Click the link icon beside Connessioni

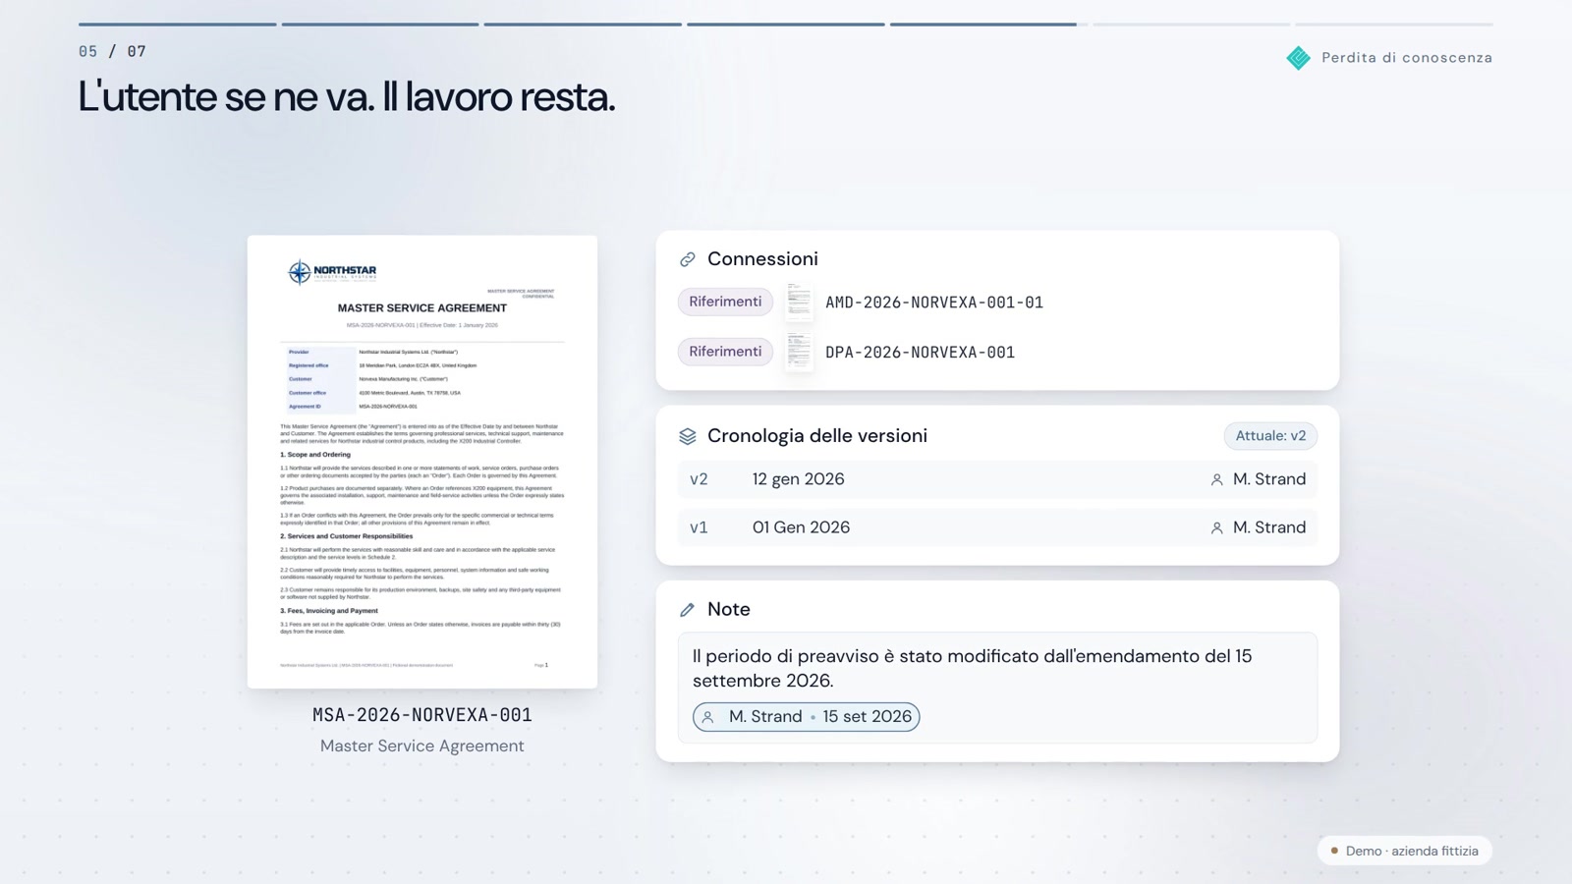[688, 259]
